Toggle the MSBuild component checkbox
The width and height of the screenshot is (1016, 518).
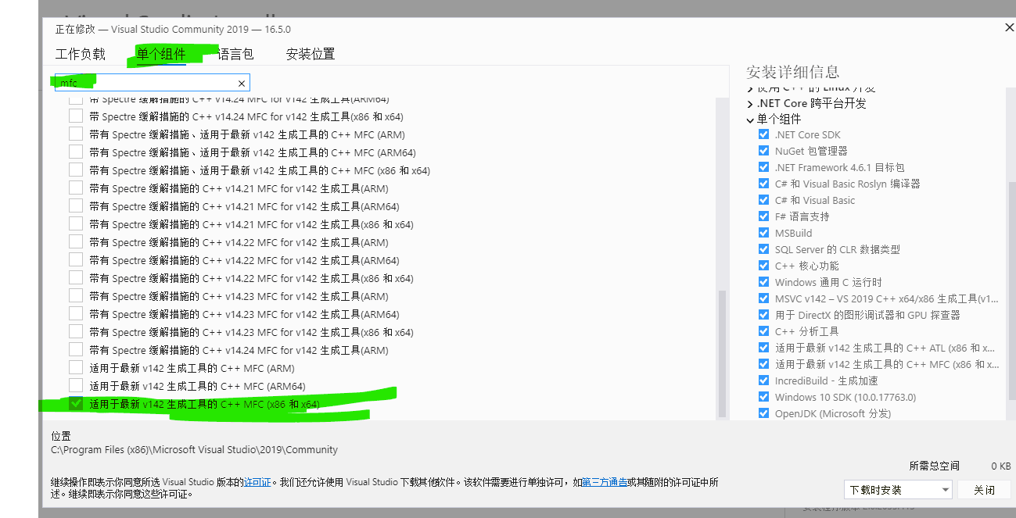[763, 233]
